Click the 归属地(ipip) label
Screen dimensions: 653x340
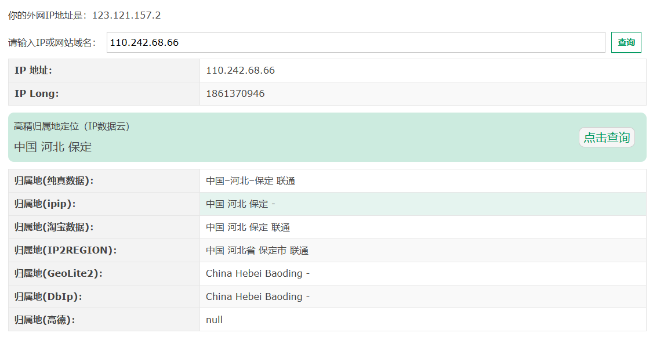[x=45, y=204]
